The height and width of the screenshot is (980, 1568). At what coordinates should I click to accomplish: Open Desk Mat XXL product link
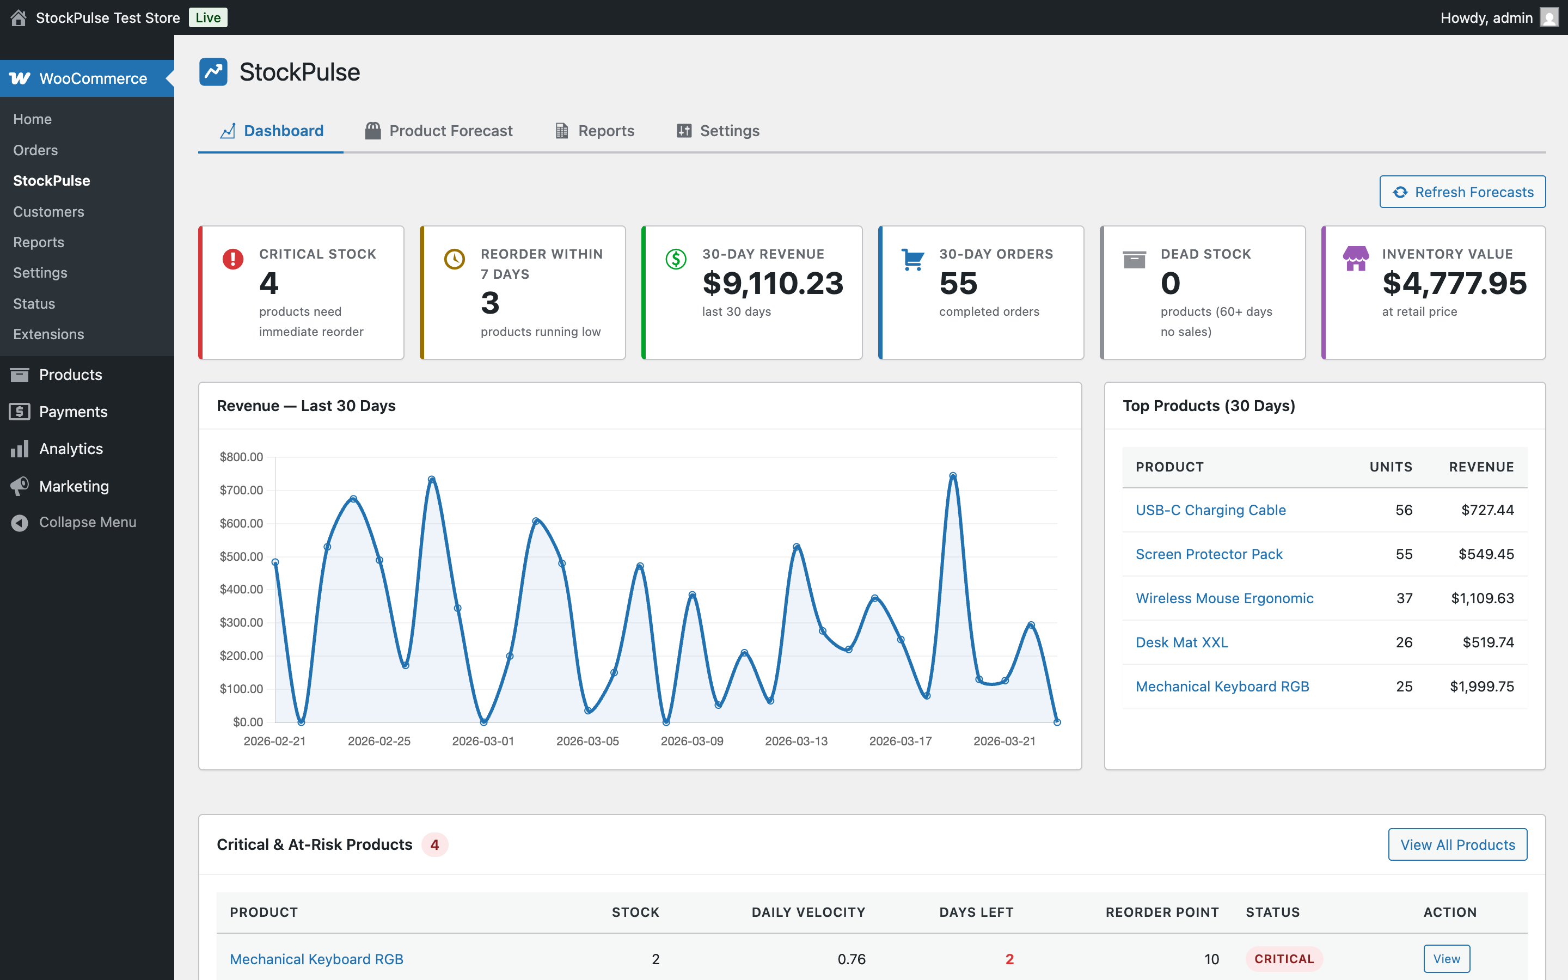coord(1182,642)
